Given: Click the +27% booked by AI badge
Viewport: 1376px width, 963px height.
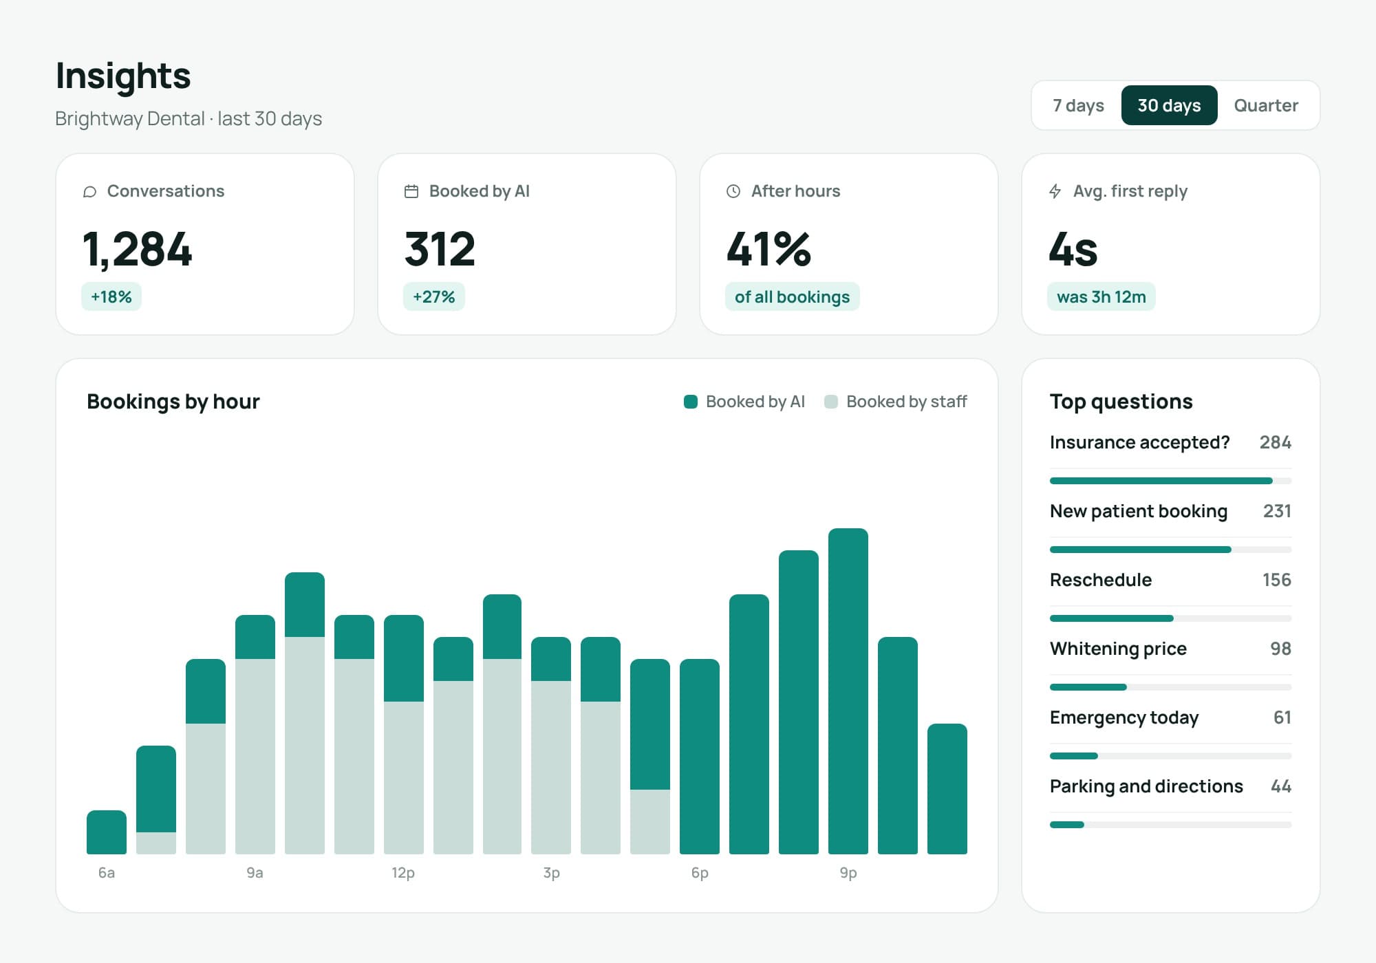Looking at the screenshot, I should coord(434,296).
